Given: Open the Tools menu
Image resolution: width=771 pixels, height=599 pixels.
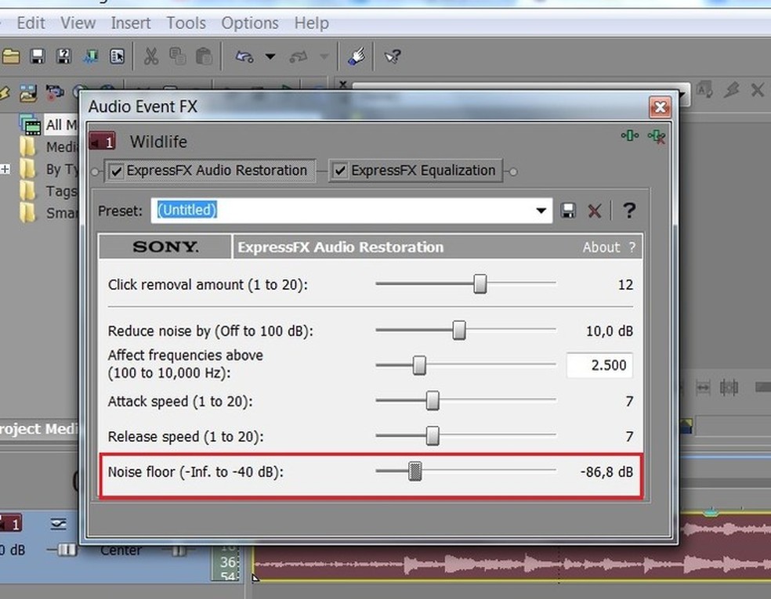Looking at the screenshot, I should click(186, 23).
